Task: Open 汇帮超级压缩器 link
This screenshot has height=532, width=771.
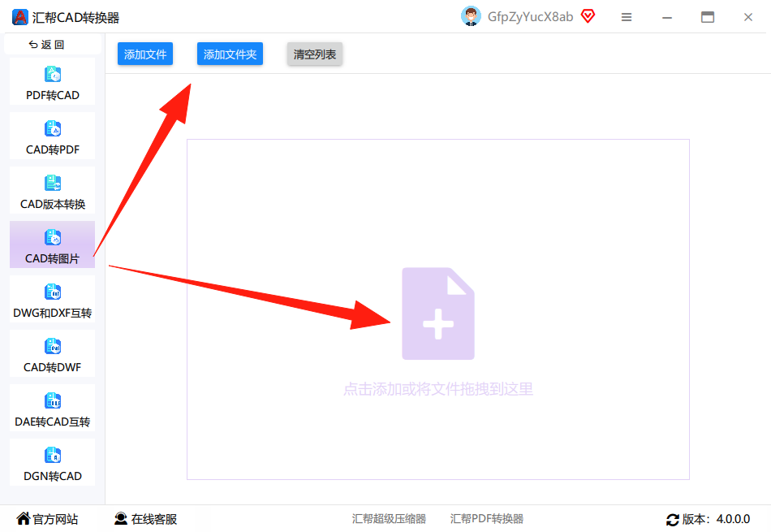Action: pos(389,519)
